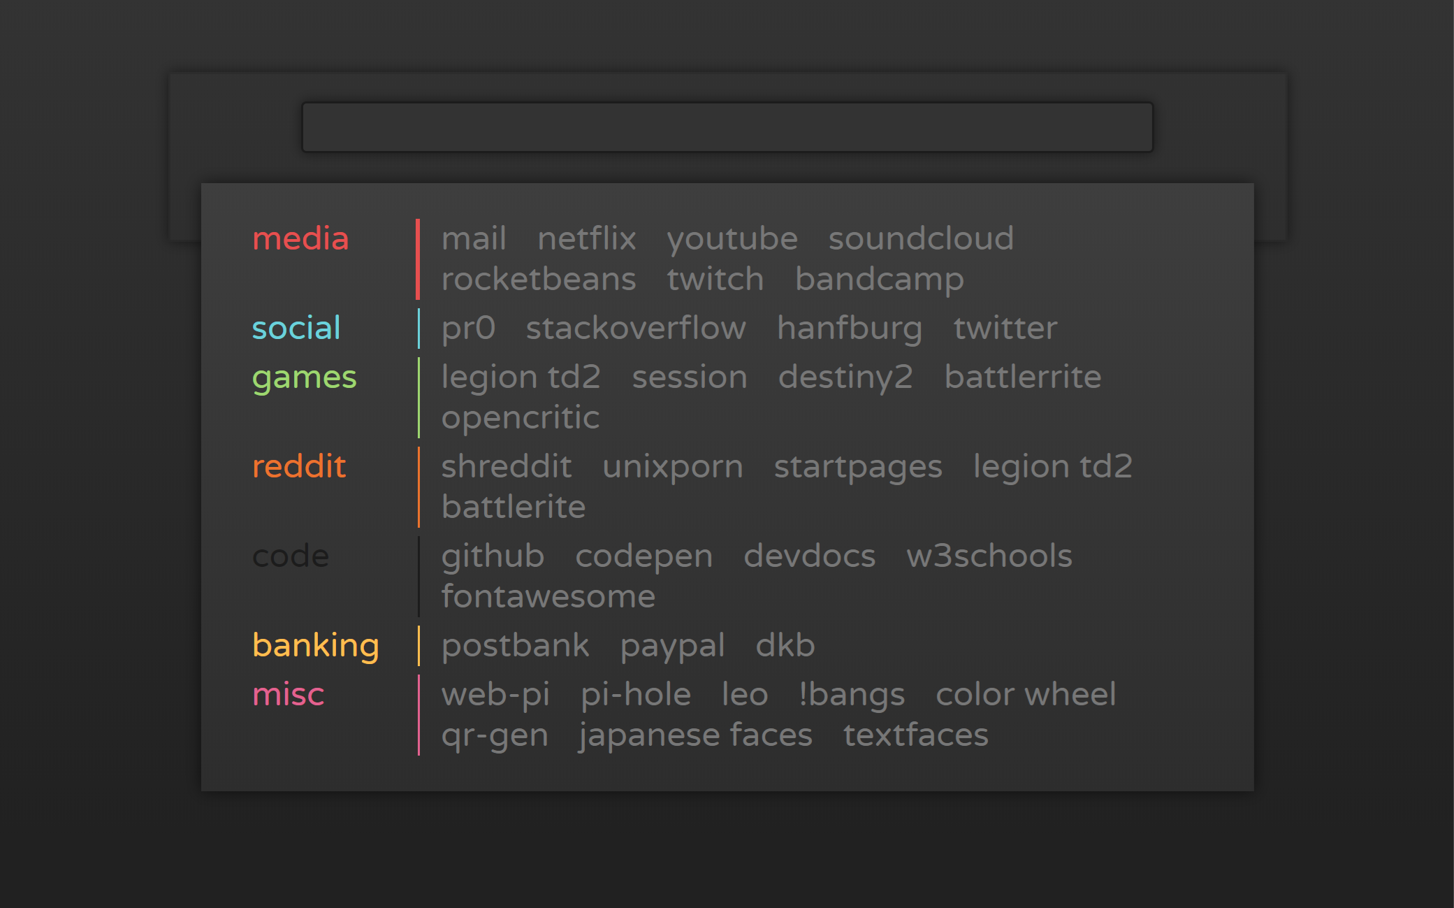The width and height of the screenshot is (1454, 908).
Task: Click battlerite in the reddit row
Action: pyautogui.click(x=513, y=507)
